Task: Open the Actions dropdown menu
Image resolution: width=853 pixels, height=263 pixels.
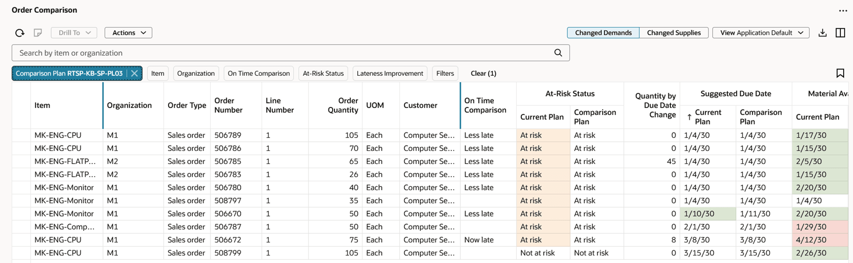Action: pyautogui.click(x=129, y=33)
